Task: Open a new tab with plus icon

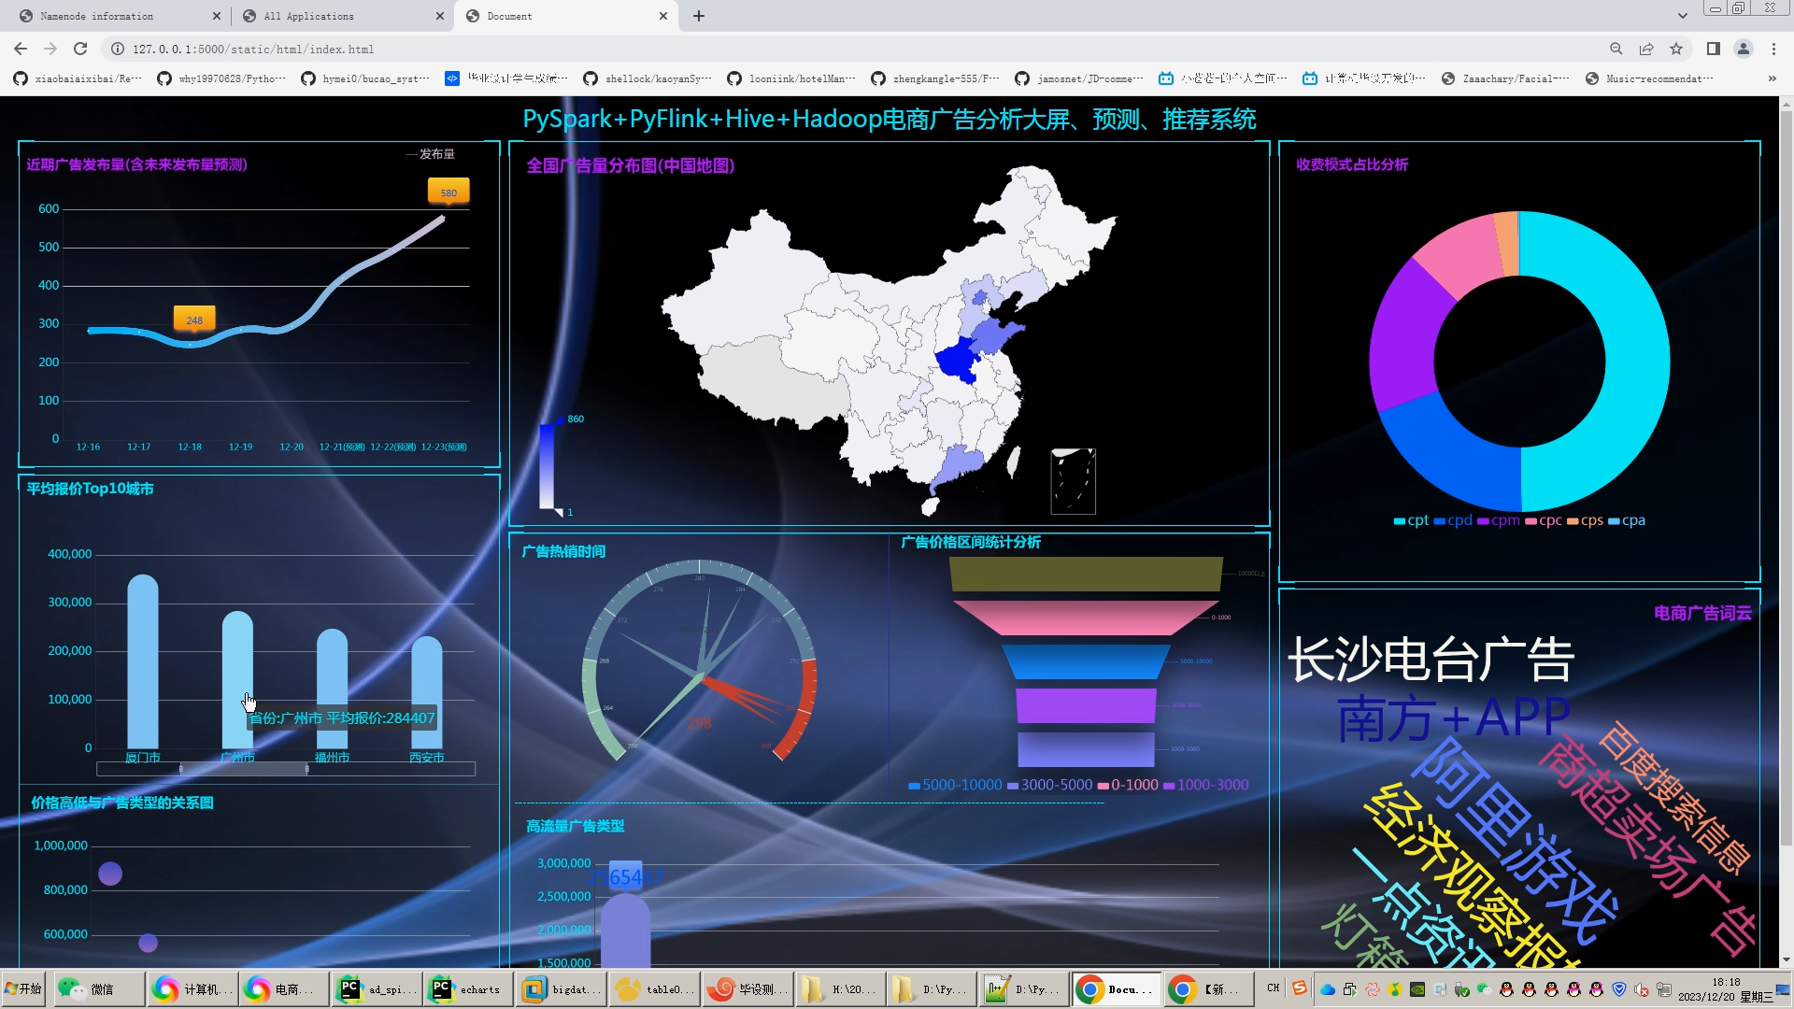Action: pos(699,16)
